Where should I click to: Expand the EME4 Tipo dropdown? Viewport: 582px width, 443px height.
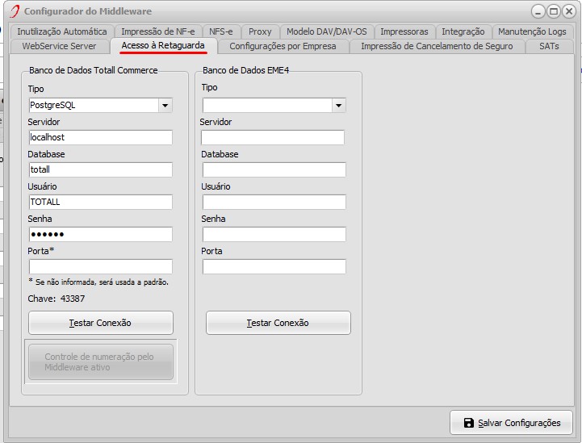click(338, 105)
